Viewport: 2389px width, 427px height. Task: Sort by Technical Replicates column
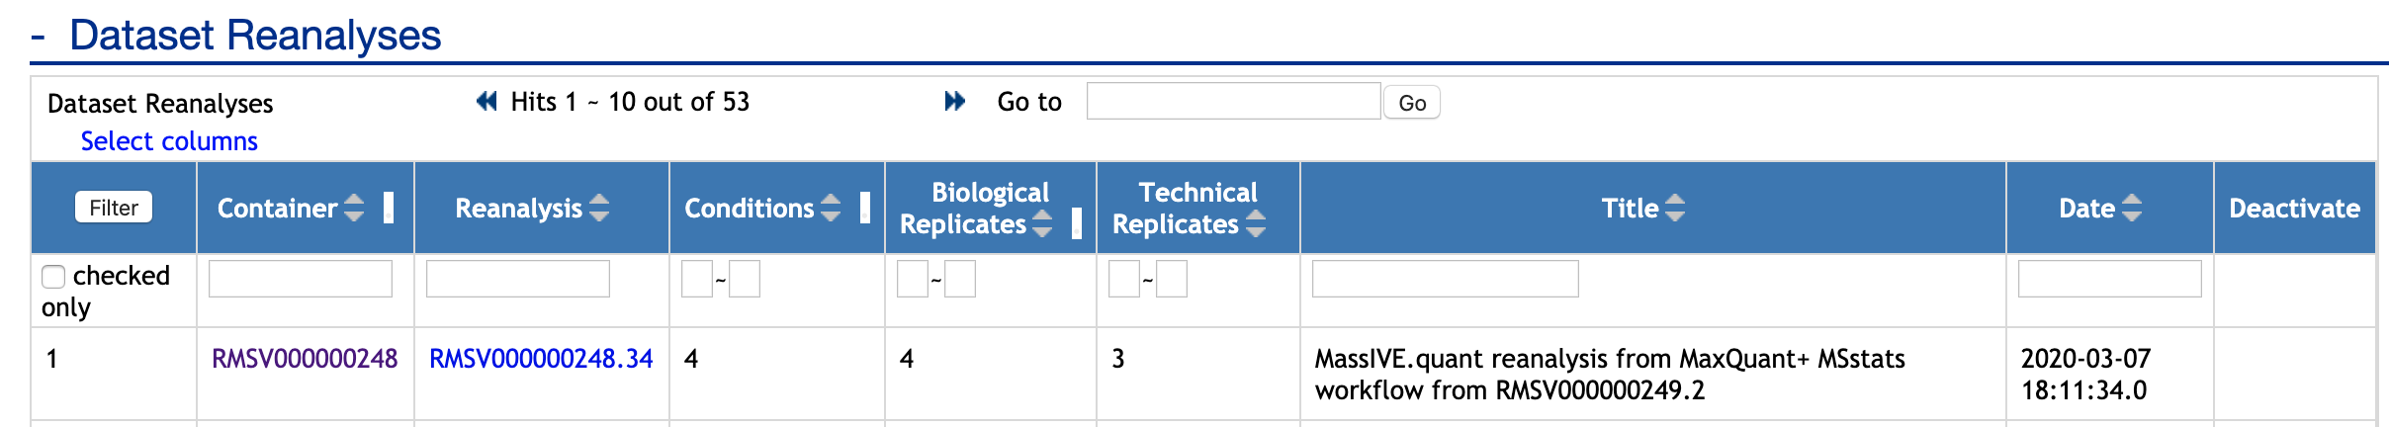1256,224
